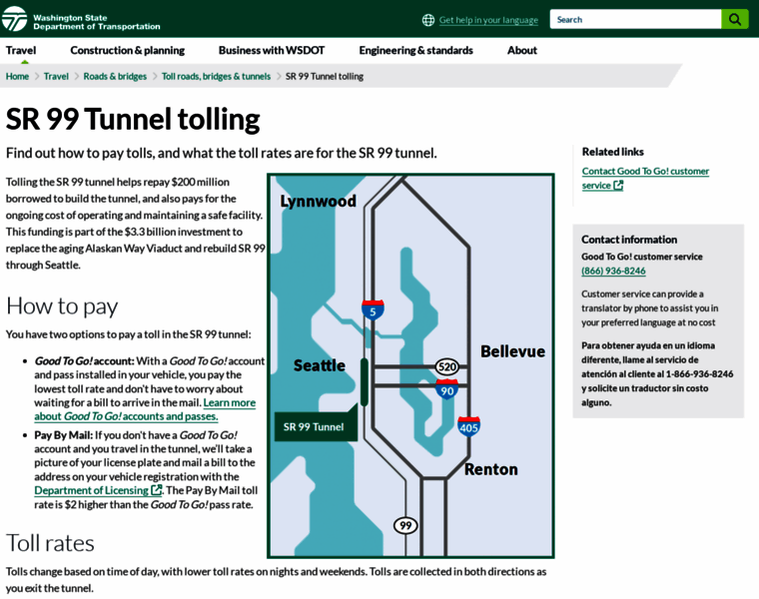Image resolution: width=759 pixels, height=599 pixels.
Task: Click the SR 99 Tunnel map label
Action: 316,426
